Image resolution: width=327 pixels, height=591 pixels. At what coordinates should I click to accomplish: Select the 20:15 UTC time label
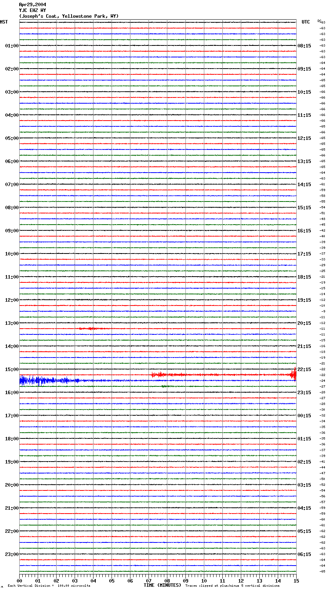coord(304,323)
